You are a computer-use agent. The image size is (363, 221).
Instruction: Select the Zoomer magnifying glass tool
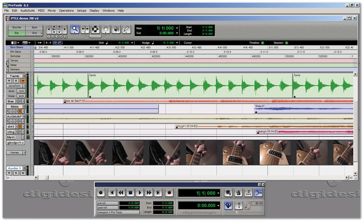[x=75, y=29]
